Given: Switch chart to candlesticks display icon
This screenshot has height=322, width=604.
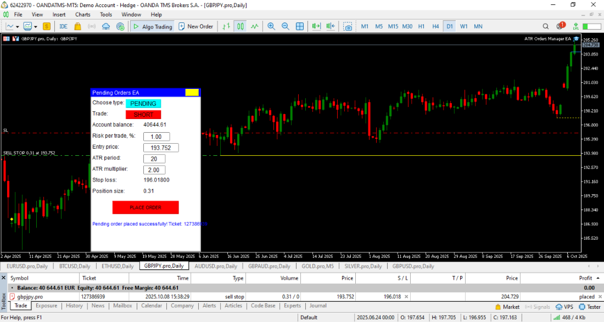Looking at the screenshot, I should click(241, 26).
